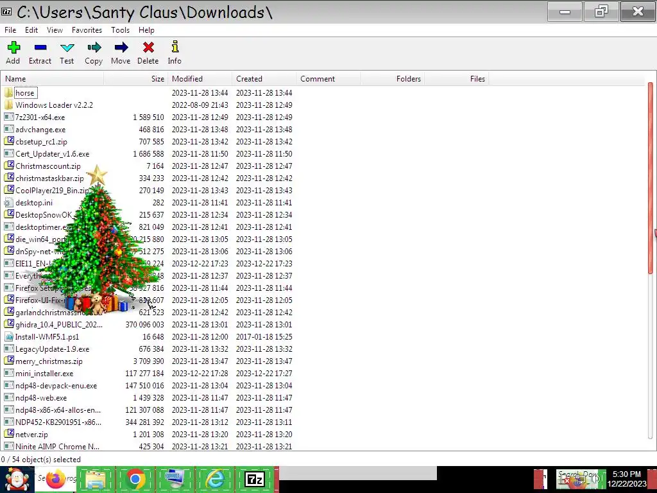This screenshot has height=493, width=657.
Task: Click the archive icon of netver.zip
Action: [9, 434]
